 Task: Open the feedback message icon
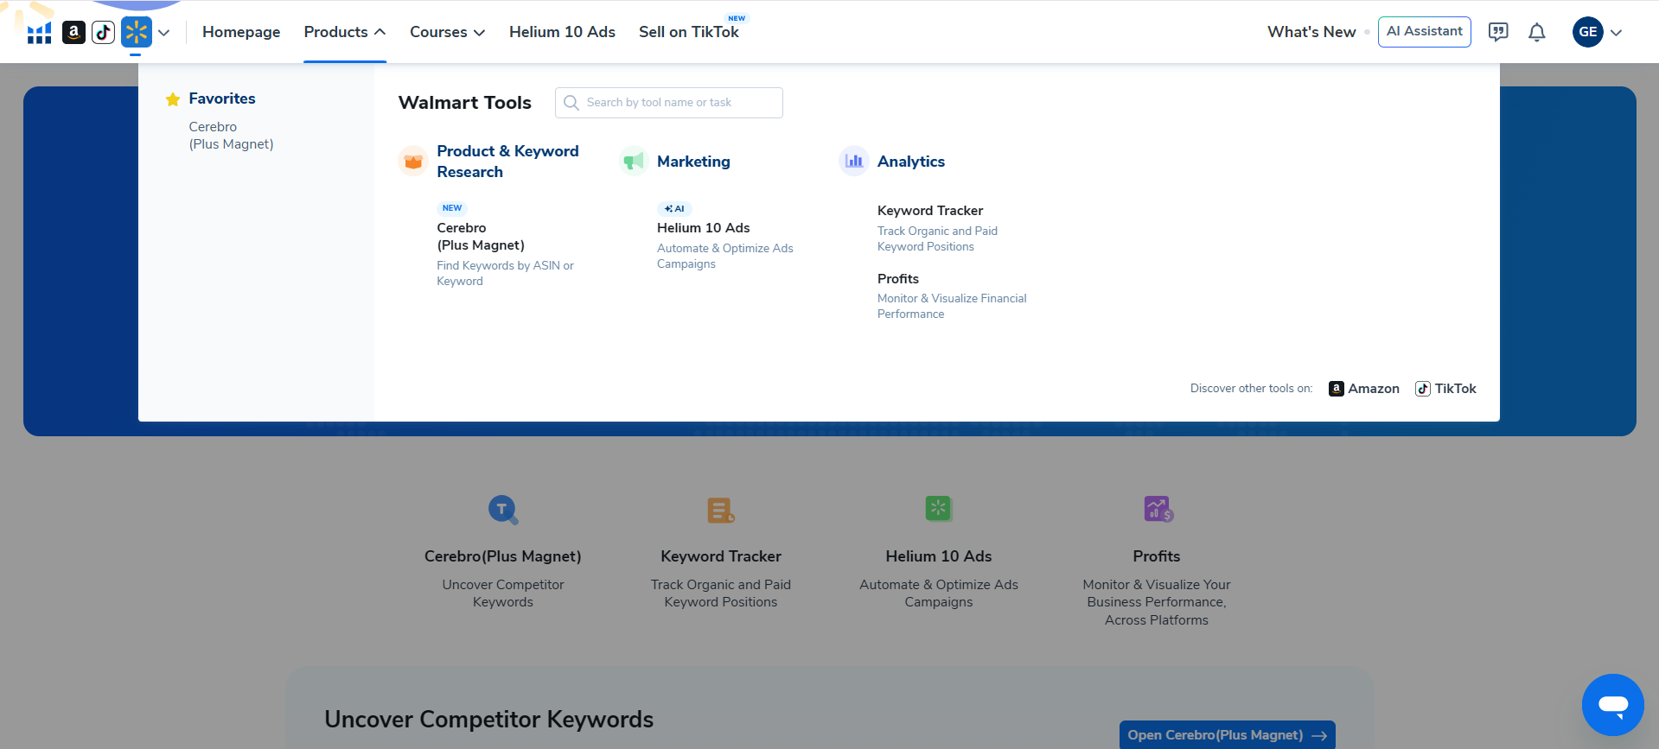(1498, 32)
